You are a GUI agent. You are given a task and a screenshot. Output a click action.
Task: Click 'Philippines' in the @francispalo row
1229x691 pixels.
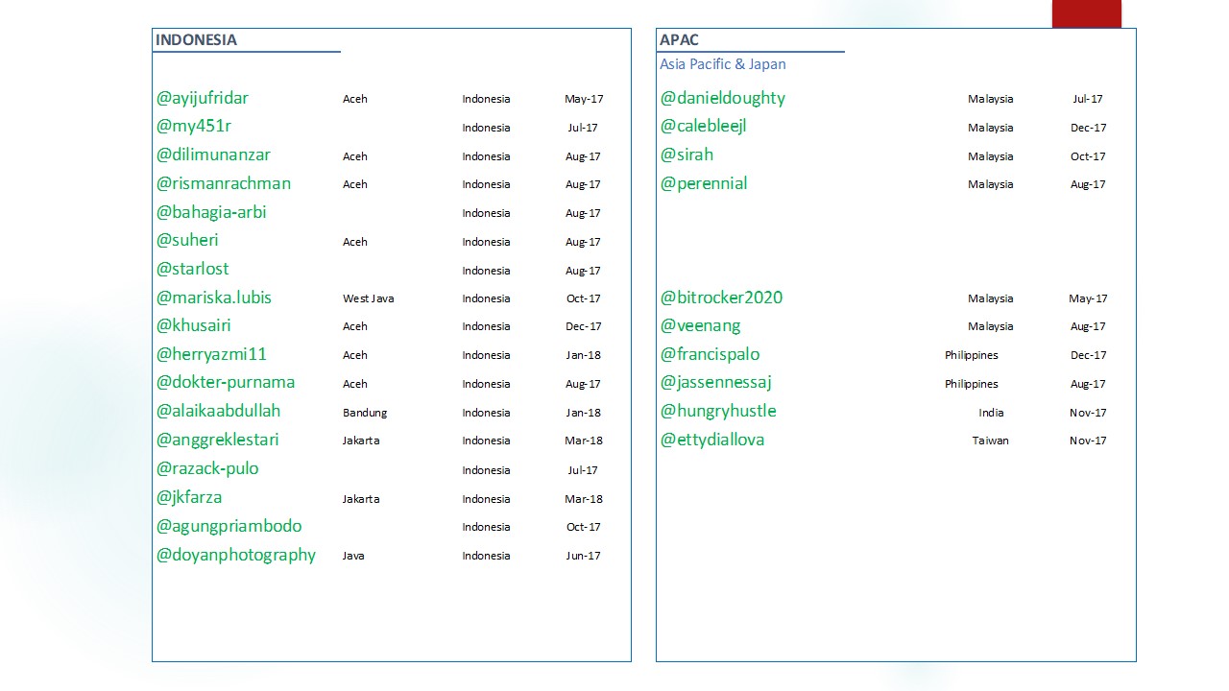click(x=972, y=355)
